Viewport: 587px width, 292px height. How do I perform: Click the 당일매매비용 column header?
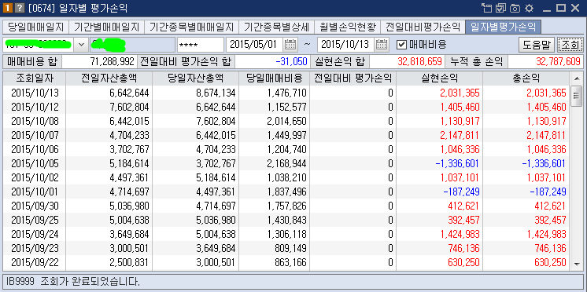[275, 78]
